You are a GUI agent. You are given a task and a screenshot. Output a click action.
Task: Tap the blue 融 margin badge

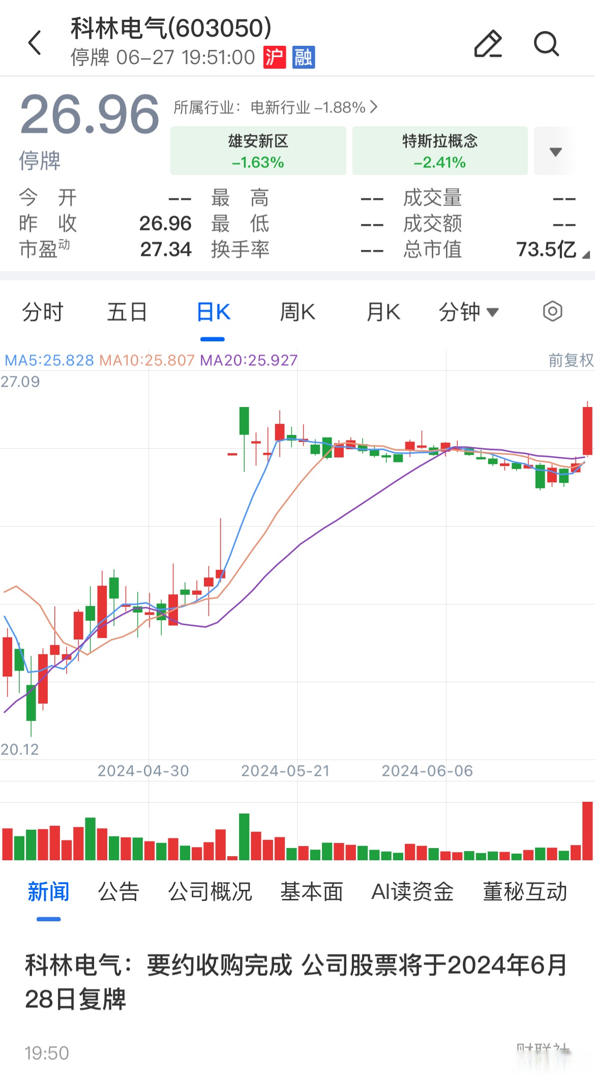(x=304, y=57)
